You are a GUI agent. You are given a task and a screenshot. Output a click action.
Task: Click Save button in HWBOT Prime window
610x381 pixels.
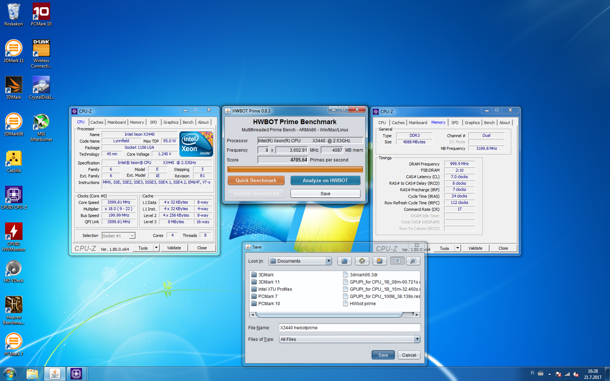(325, 194)
